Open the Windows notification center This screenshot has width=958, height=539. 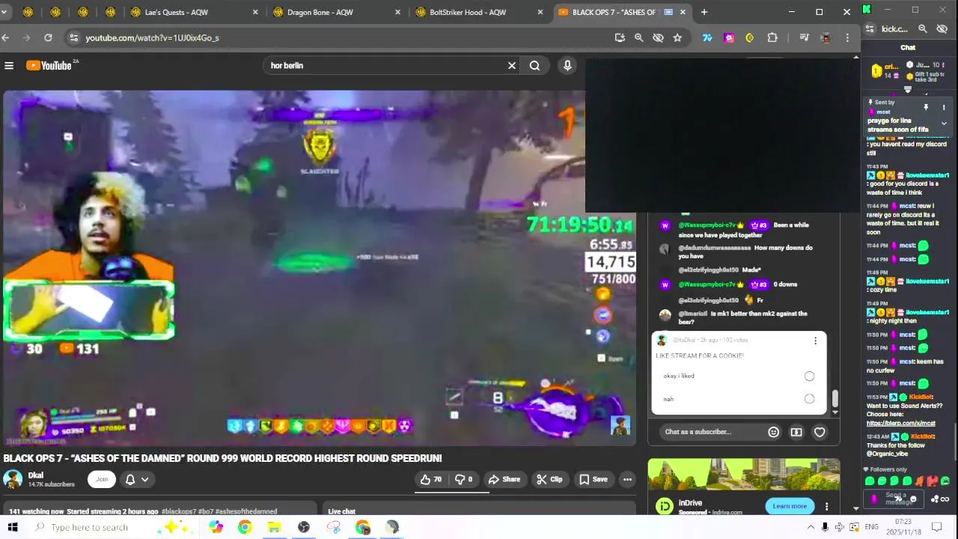(x=936, y=528)
